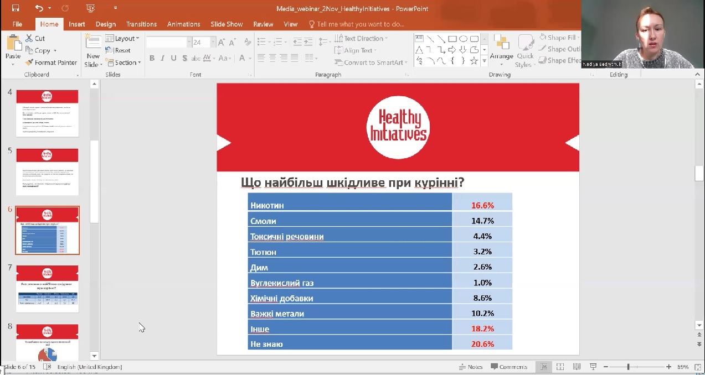Click the Tell me what you want field
Viewport: 705px width, 375px height.
[356, 24]
